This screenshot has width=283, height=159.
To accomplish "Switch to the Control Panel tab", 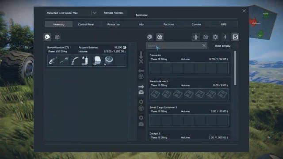I will click(x=86, y=24).
